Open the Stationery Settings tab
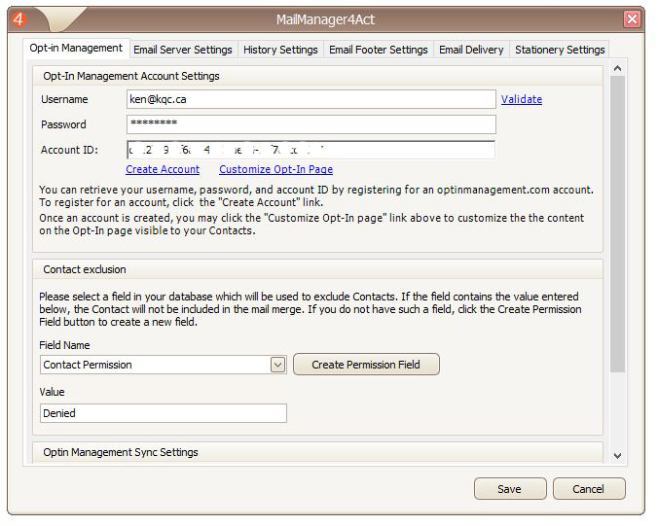Screen dimensions: 658x526 [x=560, y=50]
